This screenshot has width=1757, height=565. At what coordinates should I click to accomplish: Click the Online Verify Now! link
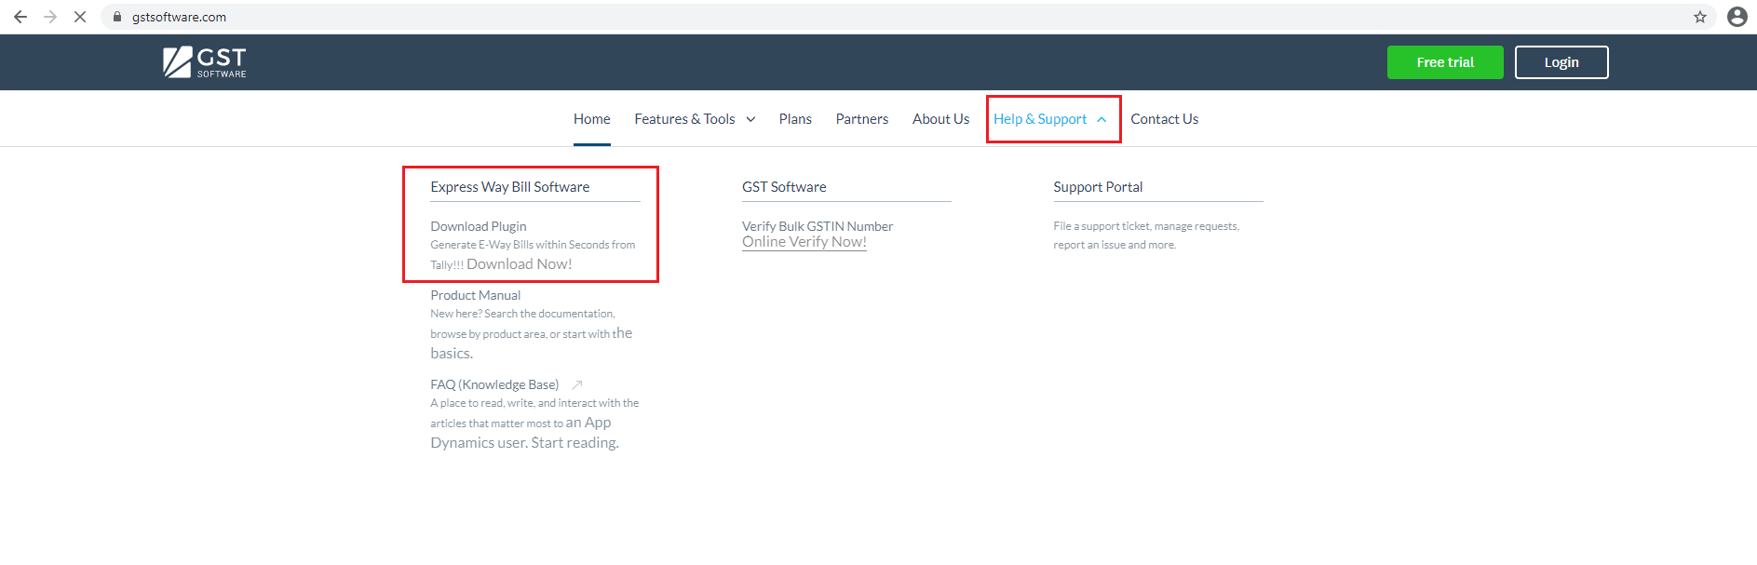click(804, 242)
